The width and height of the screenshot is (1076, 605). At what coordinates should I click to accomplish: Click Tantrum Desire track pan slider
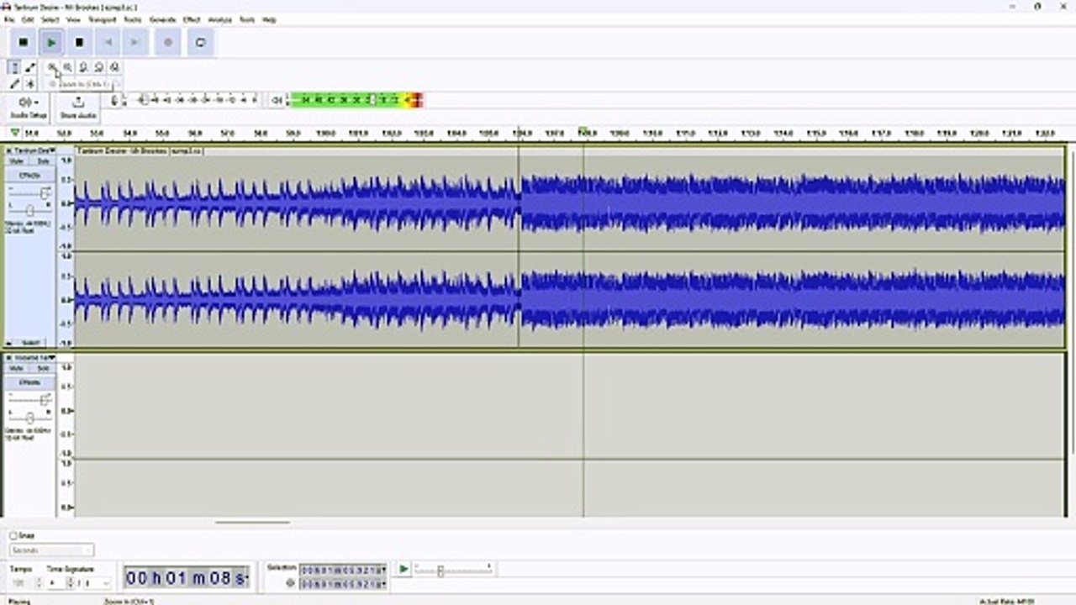coord(30,209)
